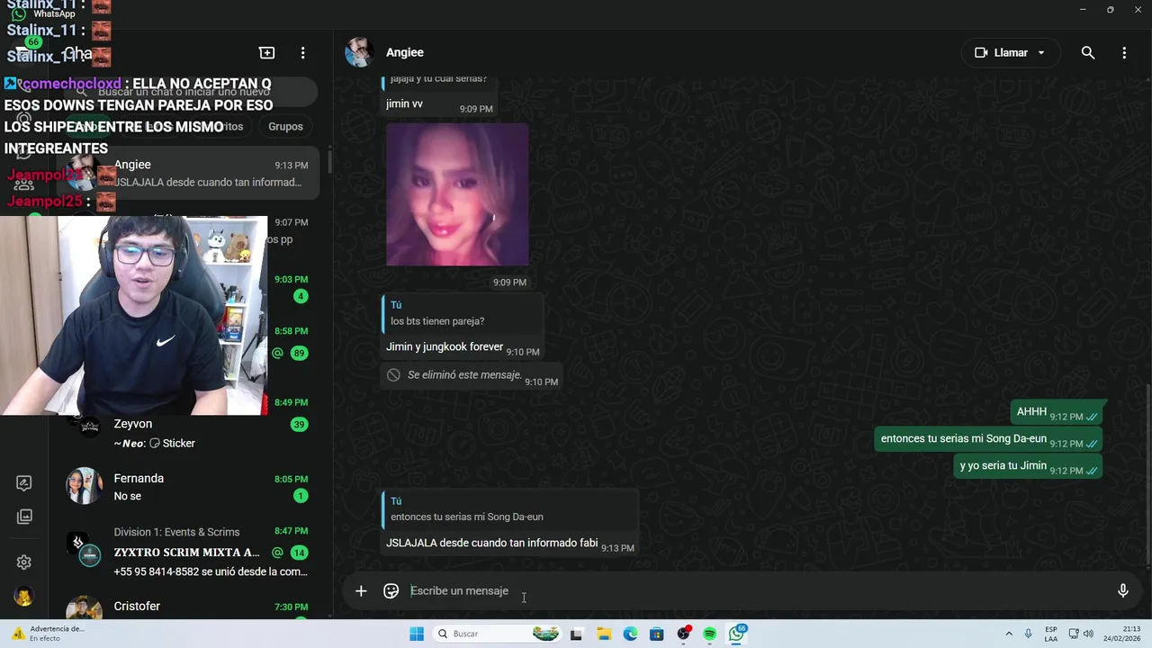Select the message 'JSLAJALA desde cuando tan informado fabi'
The height and width of the screenshot is (648, 1152).
coord(491,543)
